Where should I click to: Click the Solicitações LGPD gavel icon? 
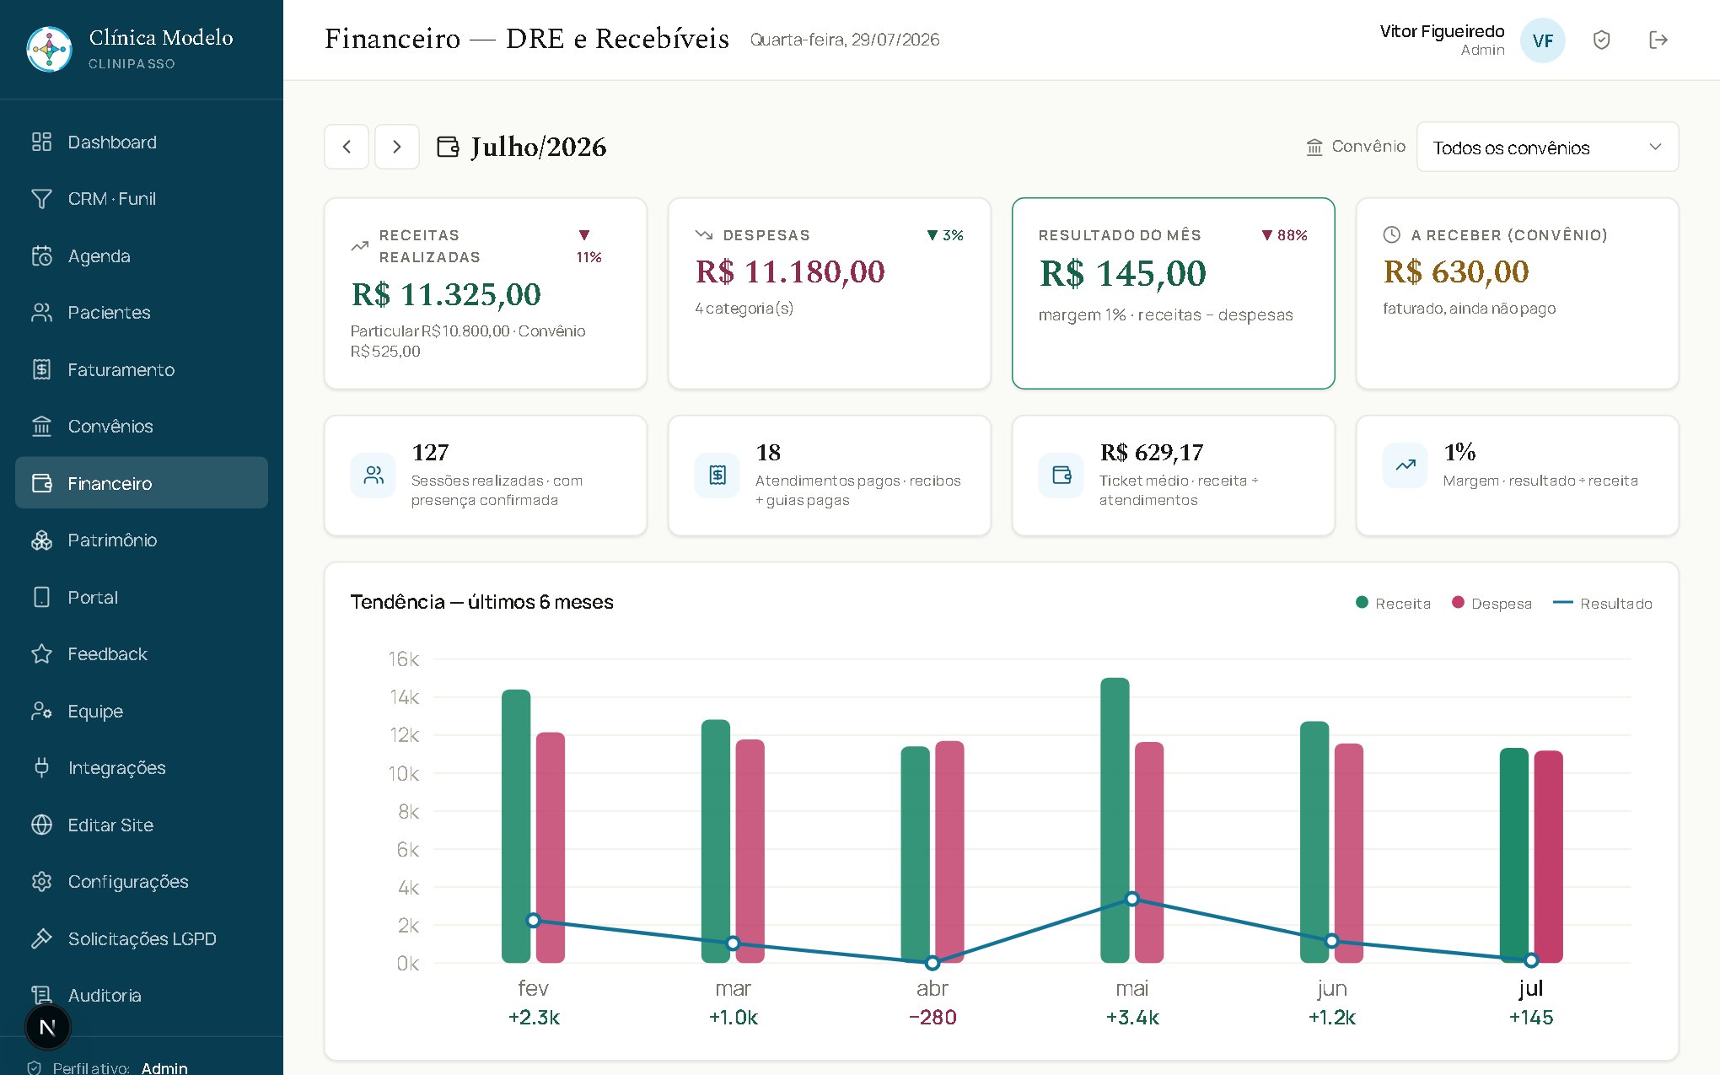pos(41,938)
